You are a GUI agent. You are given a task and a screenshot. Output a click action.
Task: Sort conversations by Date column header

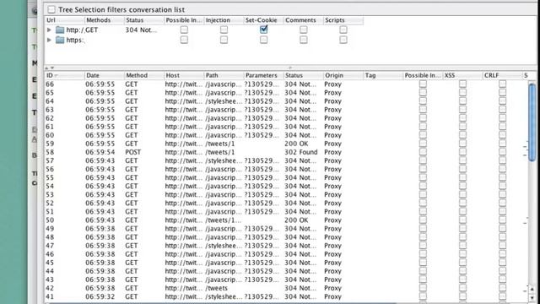(105, 75)
